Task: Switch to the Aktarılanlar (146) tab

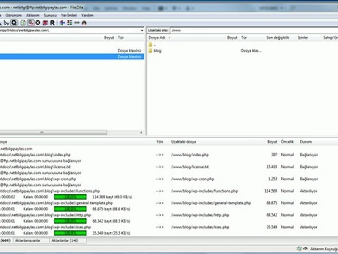Action: [68, 241]
